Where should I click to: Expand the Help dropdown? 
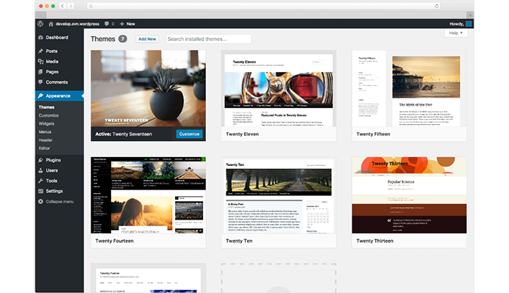[456, 33]
